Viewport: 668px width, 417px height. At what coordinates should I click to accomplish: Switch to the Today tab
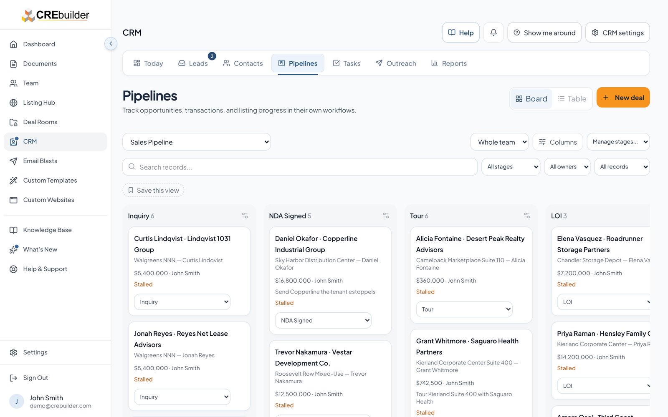click(148, 63)
